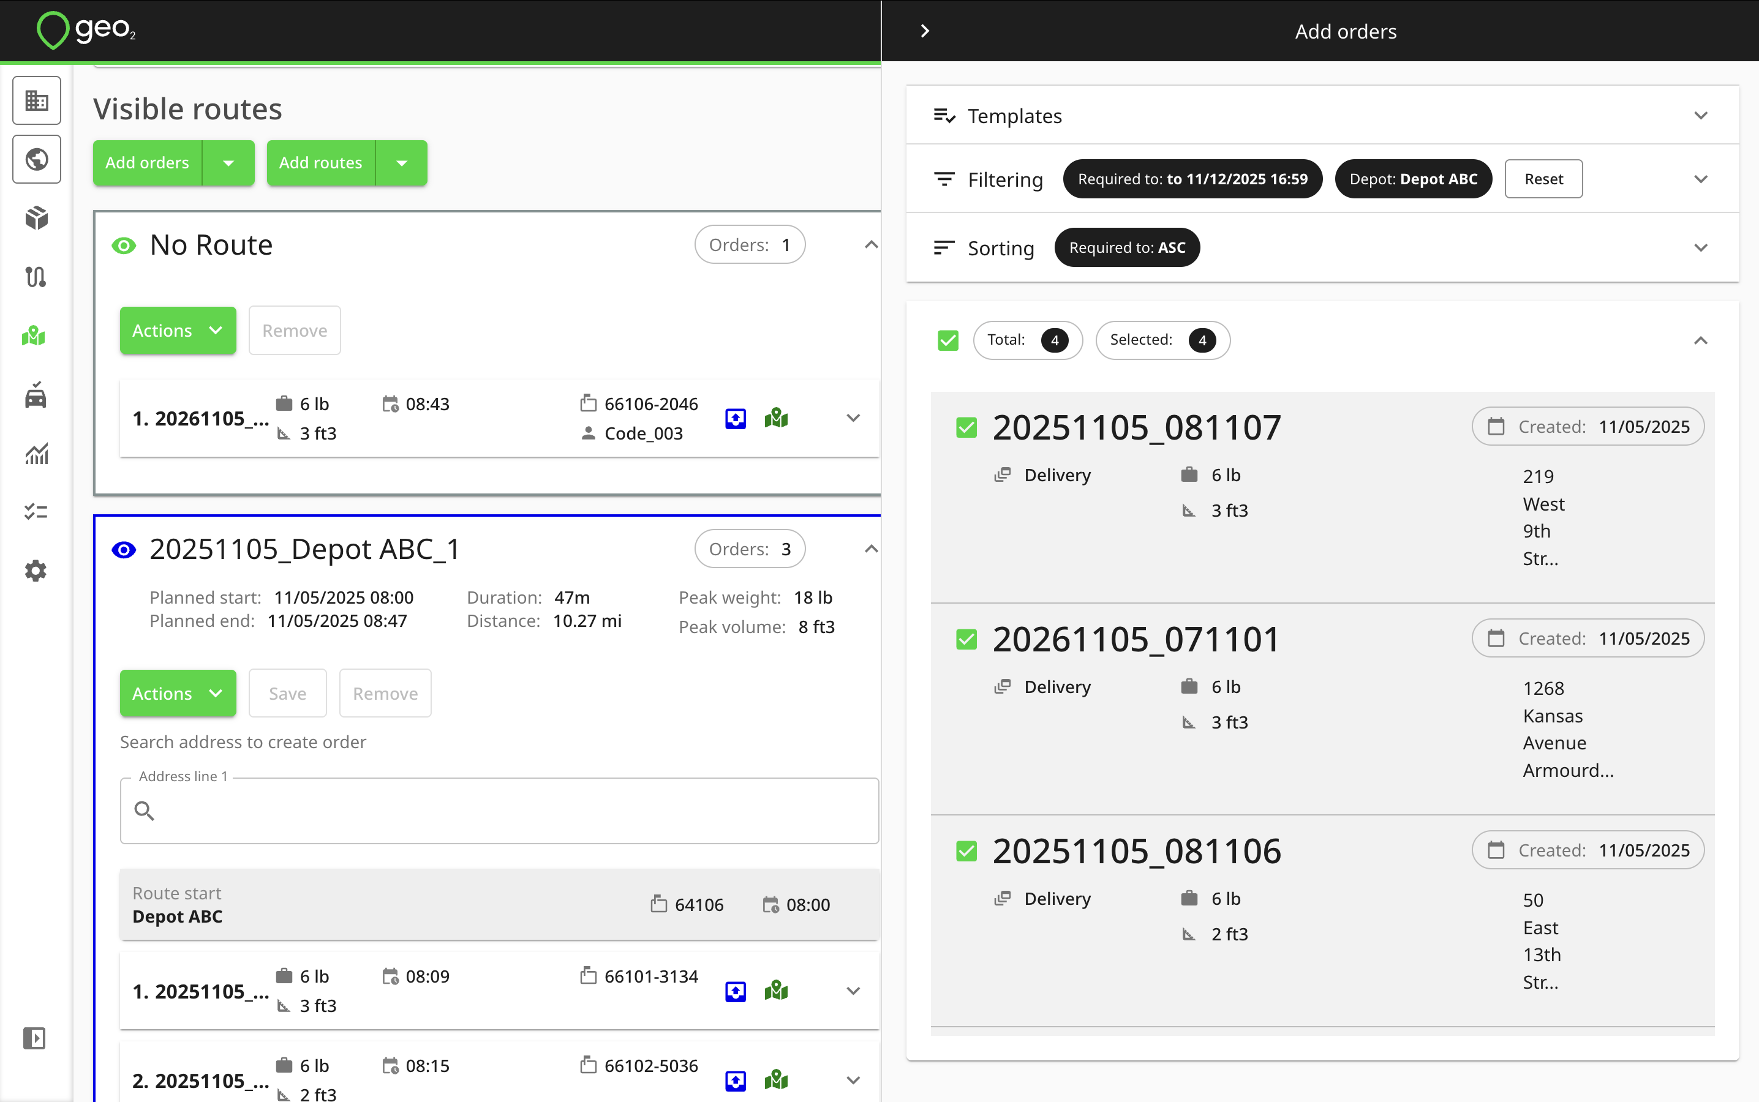Viewport: 1759px width, 1102px height.
Task: Open the Add orders dropdown arrow
Action: [x=228, y=162]
